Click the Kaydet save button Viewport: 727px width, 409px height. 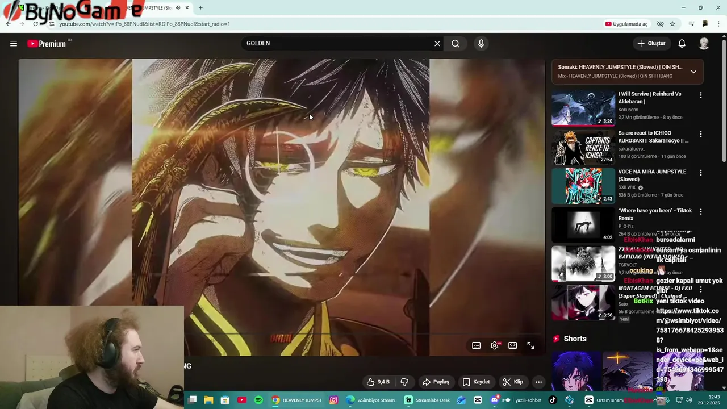point(476,382)
